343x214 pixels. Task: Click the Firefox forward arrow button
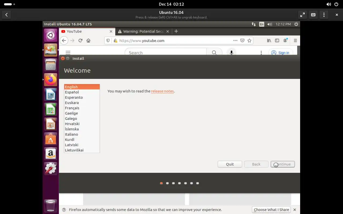pyautogui.click(x=72, y=41)
